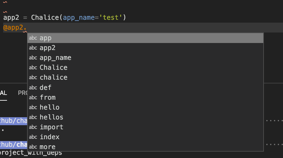This screenshot has height=158, width=283.
Task: Choose 'more' at the list bottom
Action: click(x=145, y=147)
